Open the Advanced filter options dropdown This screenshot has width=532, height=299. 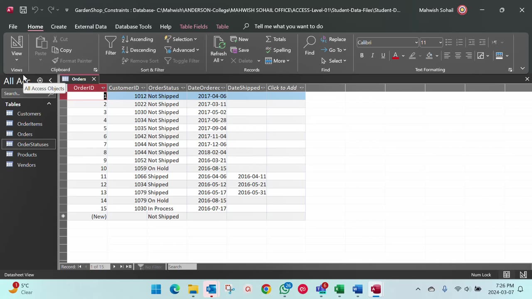tap(182, 50)
